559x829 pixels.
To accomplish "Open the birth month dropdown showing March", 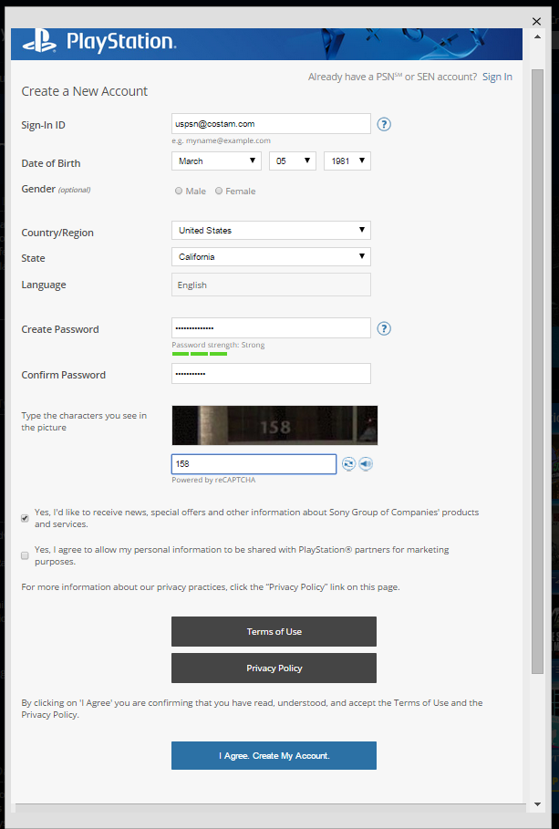I will pos(216,161).
